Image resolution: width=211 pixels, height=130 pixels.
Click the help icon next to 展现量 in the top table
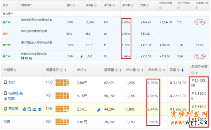[95, 5]
